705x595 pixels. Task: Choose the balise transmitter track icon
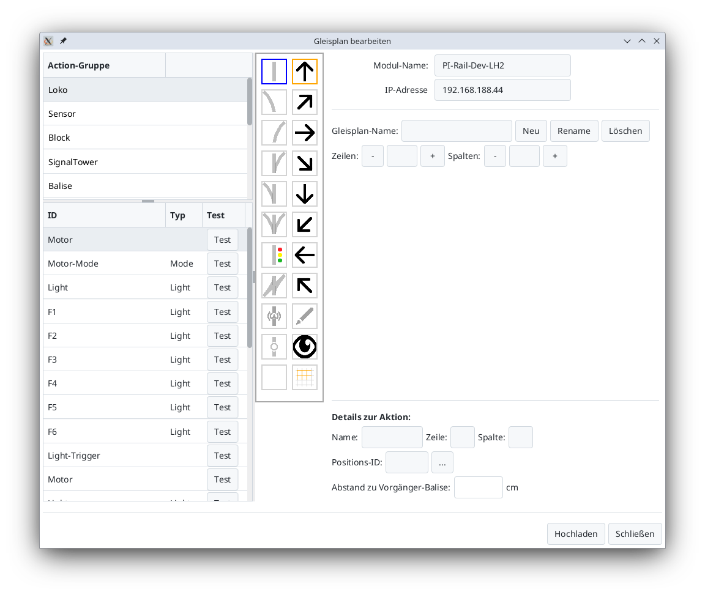click(x=274, y=316)
